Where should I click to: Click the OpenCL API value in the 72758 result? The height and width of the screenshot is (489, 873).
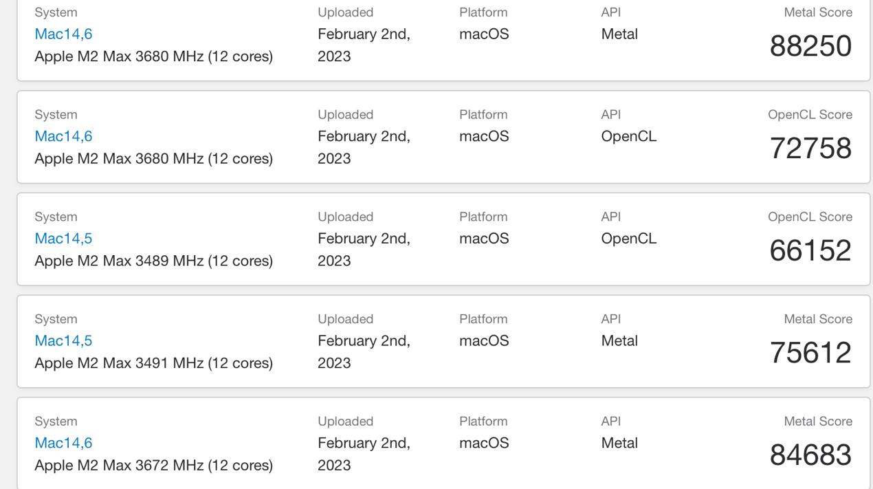(628, 136)
